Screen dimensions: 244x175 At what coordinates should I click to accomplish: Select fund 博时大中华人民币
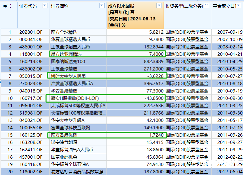click(x=68, y=76)
